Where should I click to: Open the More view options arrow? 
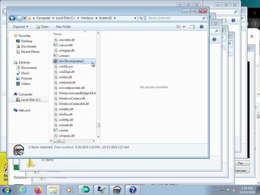click(184, 27)
